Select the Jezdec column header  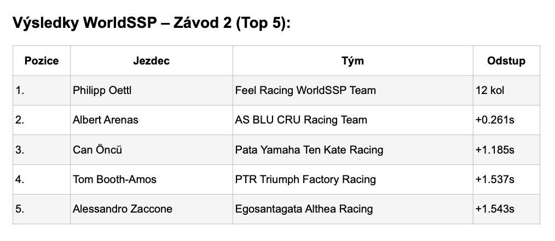(x=151, y=61)
